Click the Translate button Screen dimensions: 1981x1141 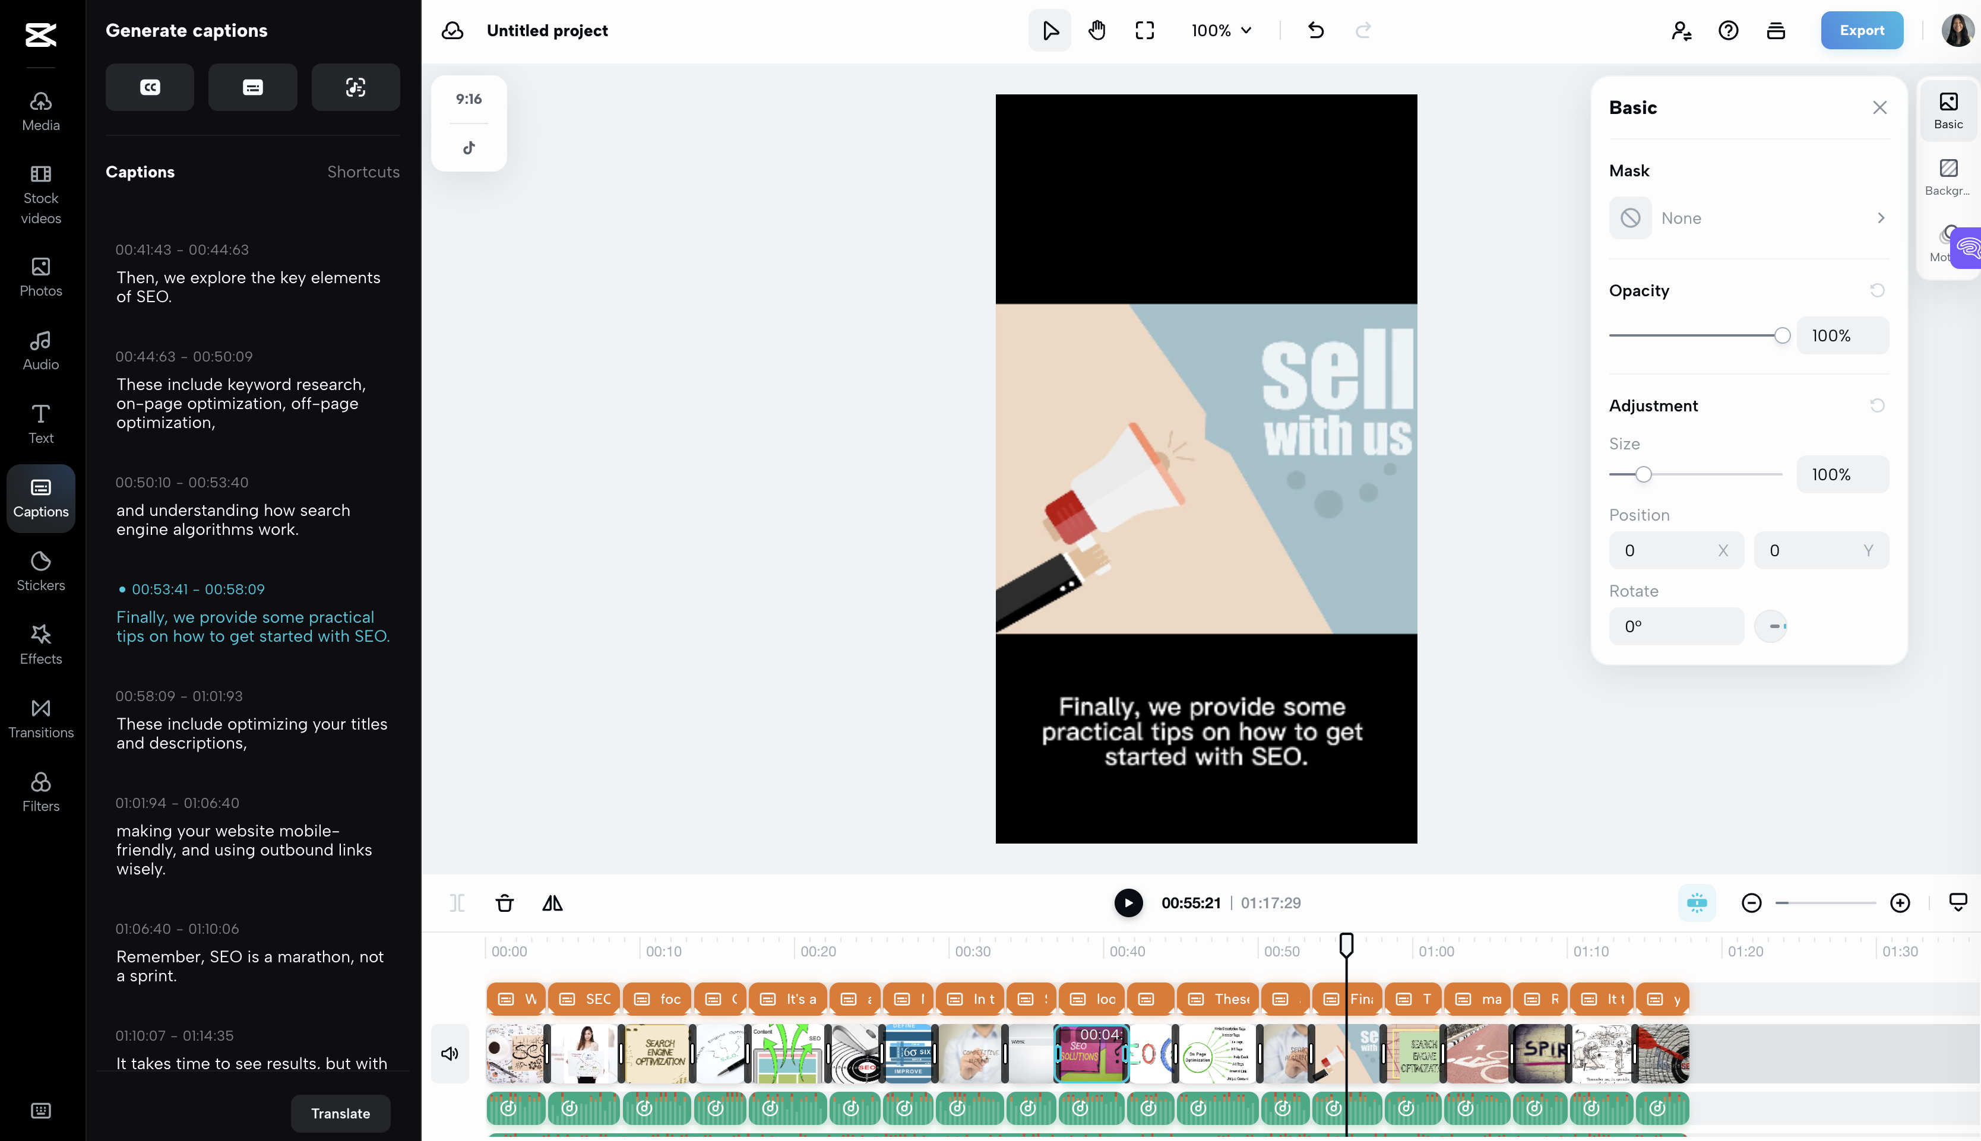pos(340,1113)
